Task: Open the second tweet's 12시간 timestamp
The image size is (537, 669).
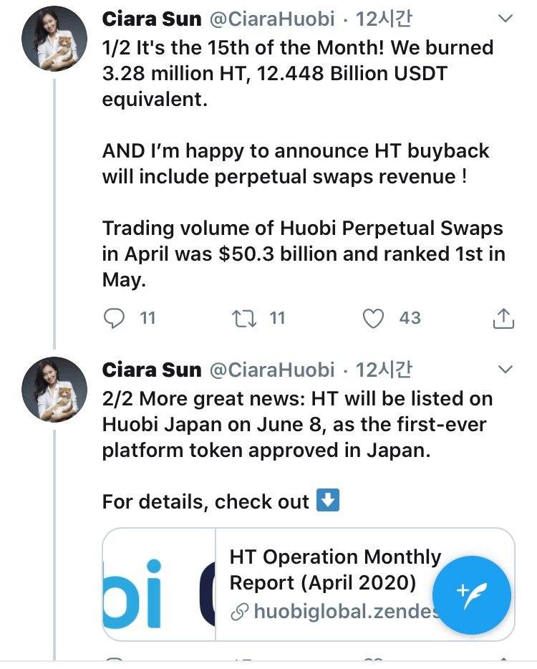Action: click(x=384, y=370)
